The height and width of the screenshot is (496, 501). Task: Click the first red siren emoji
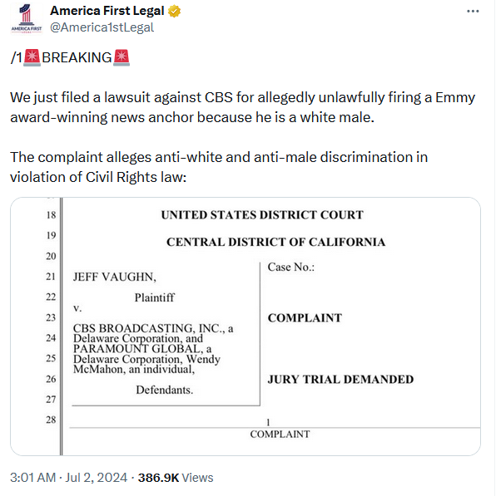click(32, 57)
